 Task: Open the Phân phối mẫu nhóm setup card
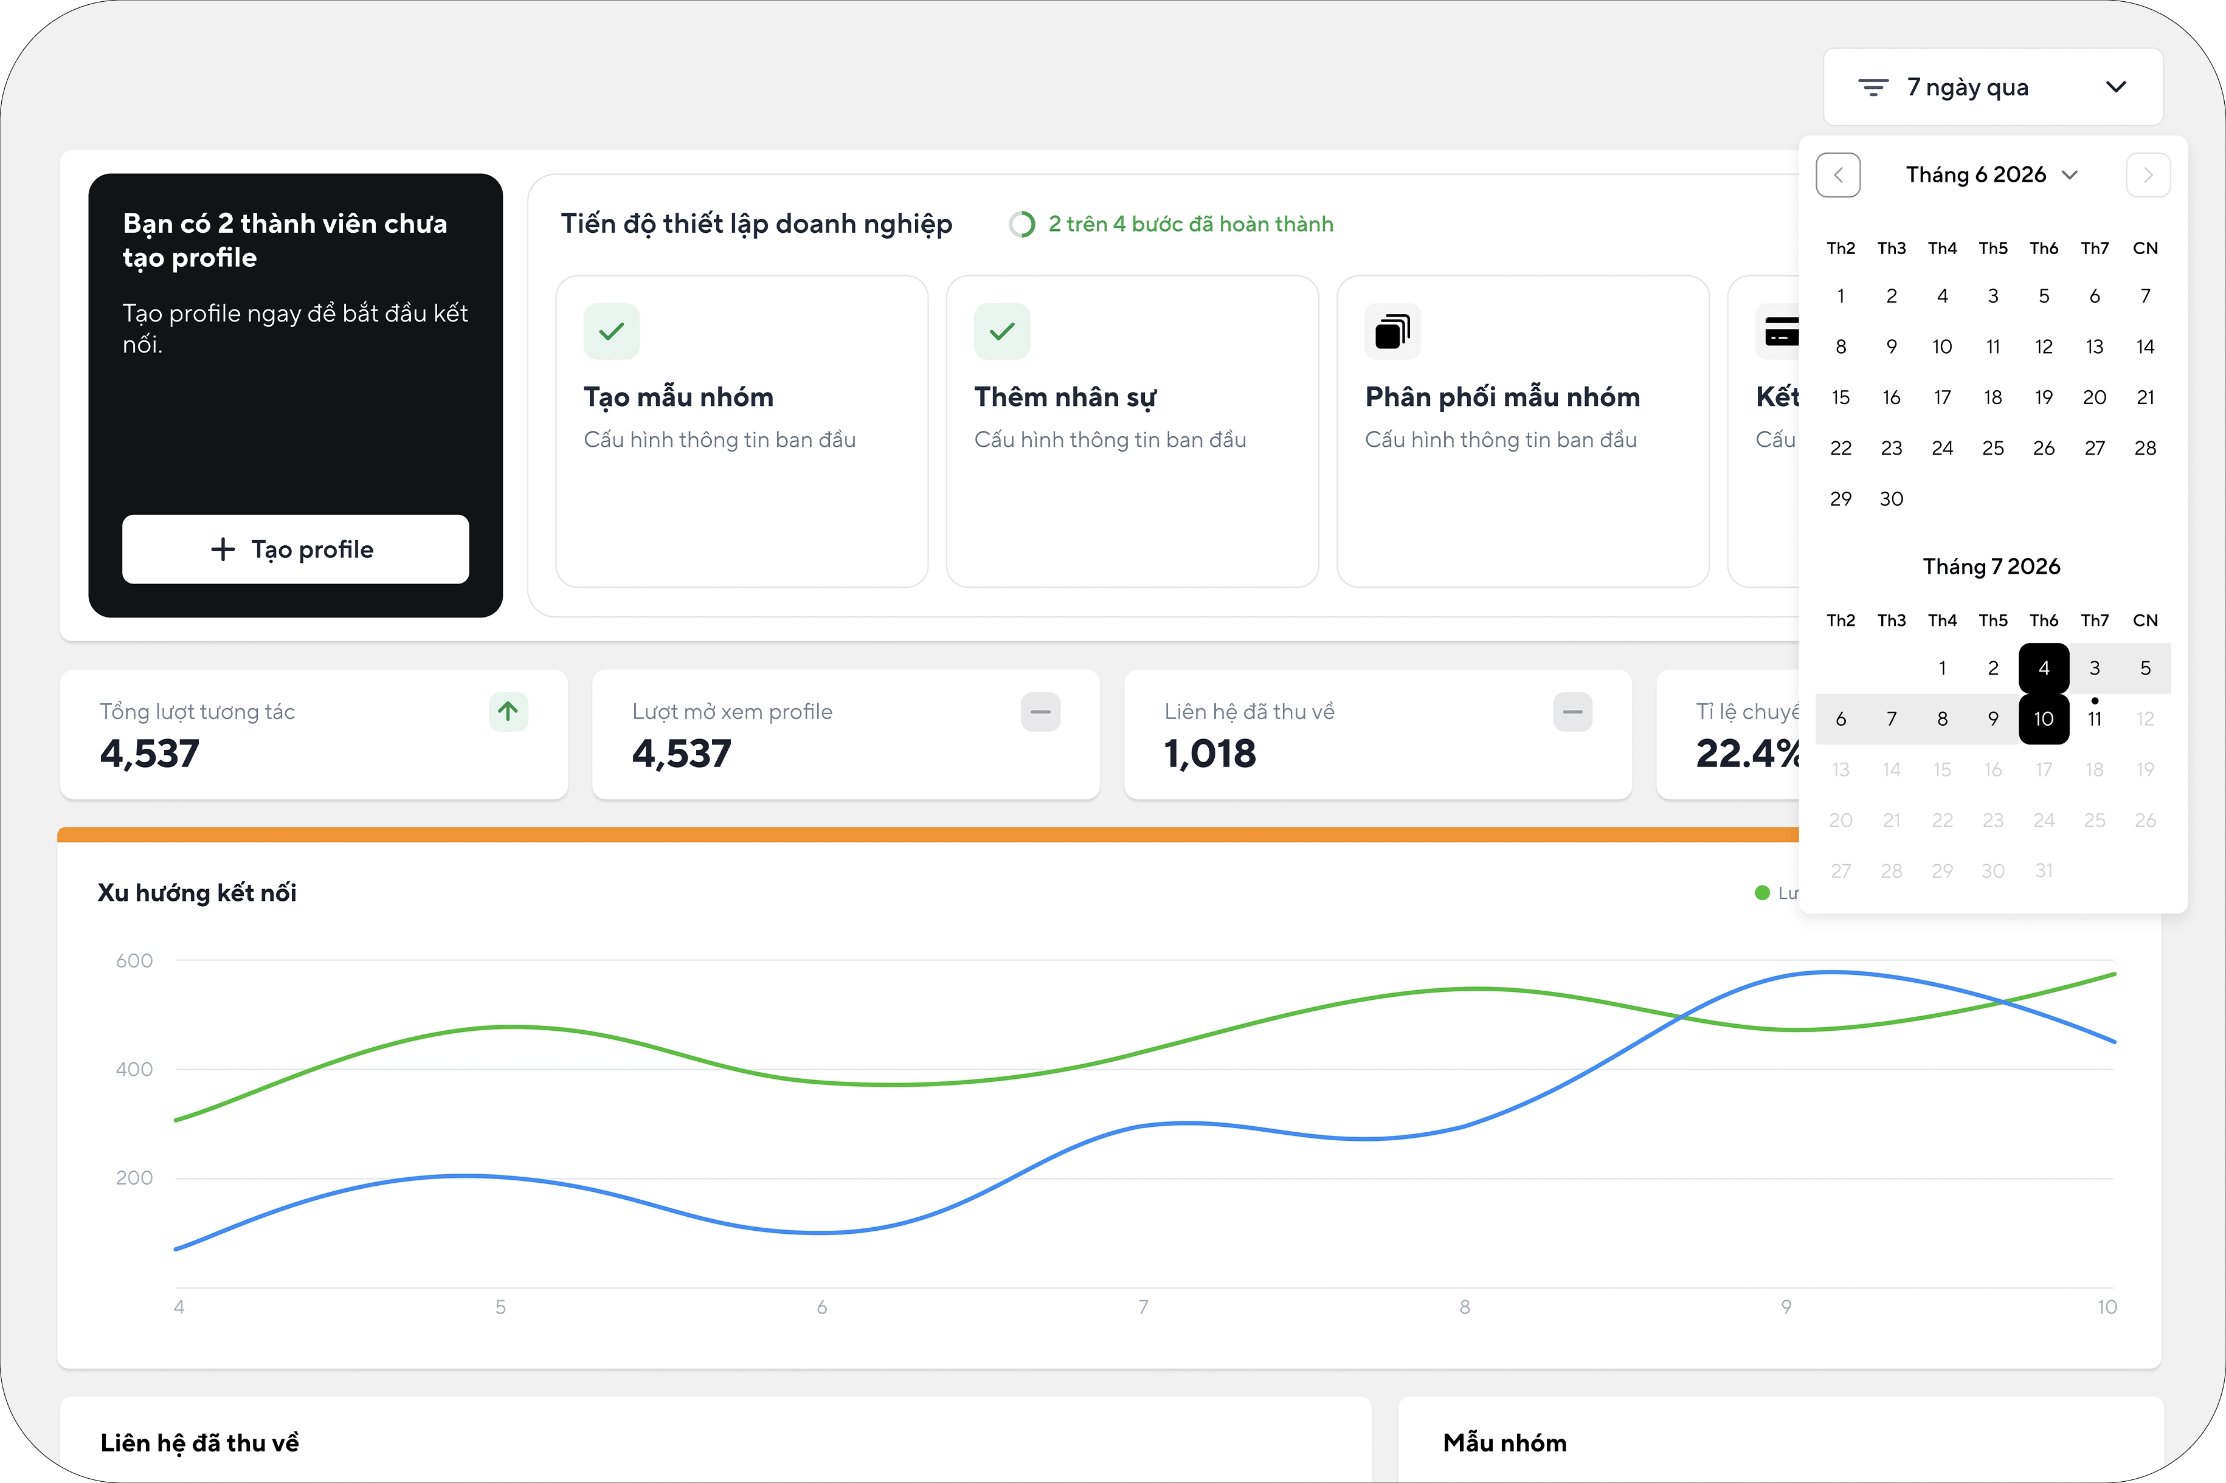[1523, 432]
